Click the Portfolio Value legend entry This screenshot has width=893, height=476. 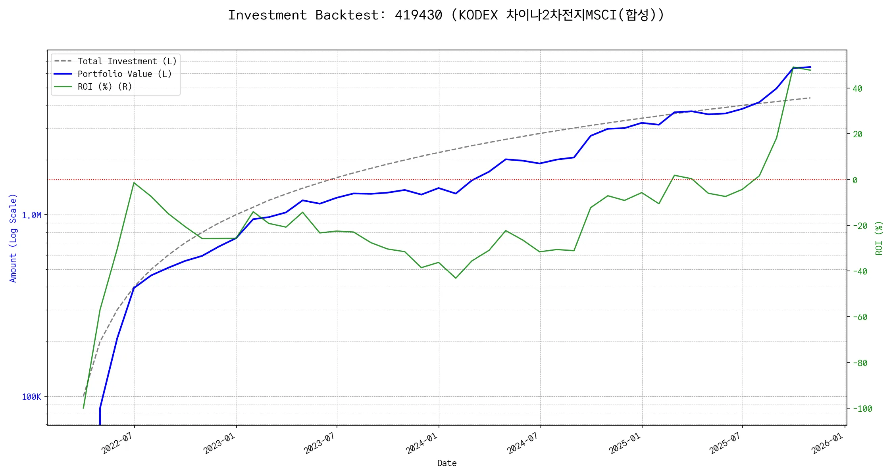(124, 74)
